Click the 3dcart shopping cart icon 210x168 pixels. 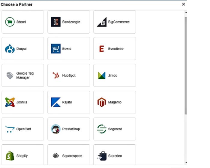tap(10, 22)
